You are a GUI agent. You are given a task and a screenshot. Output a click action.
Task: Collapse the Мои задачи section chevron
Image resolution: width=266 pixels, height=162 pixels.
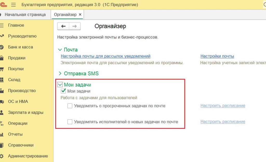60,85
